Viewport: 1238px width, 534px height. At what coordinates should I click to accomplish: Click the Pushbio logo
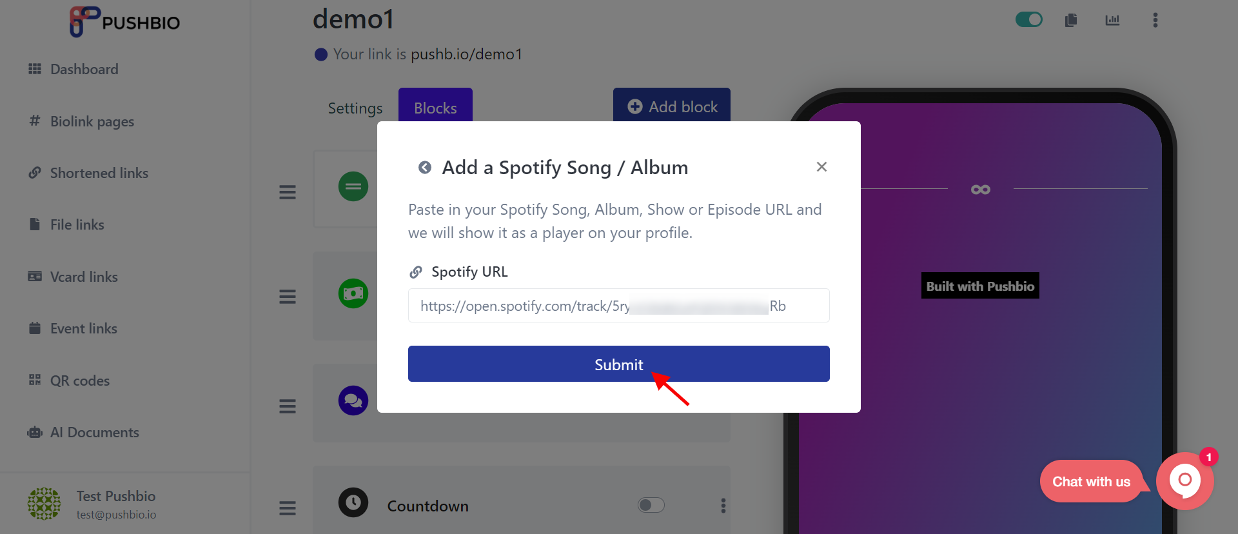(125, 21)
